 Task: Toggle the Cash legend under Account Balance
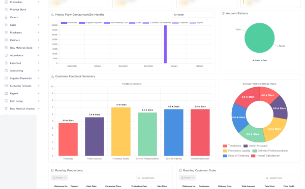click(264, 60)
